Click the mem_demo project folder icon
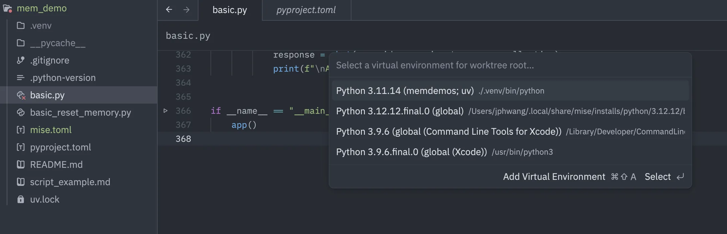 [7, 8]
